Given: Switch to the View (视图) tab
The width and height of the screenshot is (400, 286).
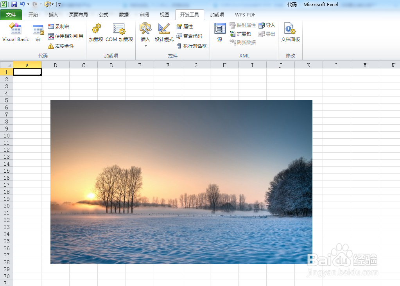Looking at the screenshot, I should (165, 15).
